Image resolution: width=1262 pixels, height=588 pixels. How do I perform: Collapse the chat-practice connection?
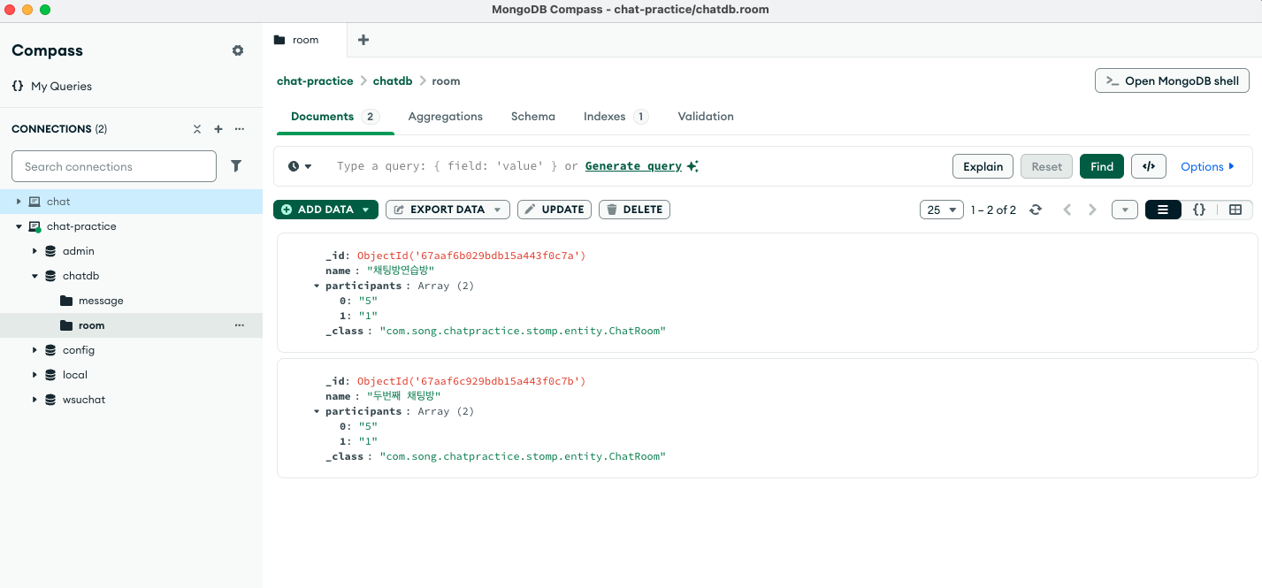(x=19, y=226)
